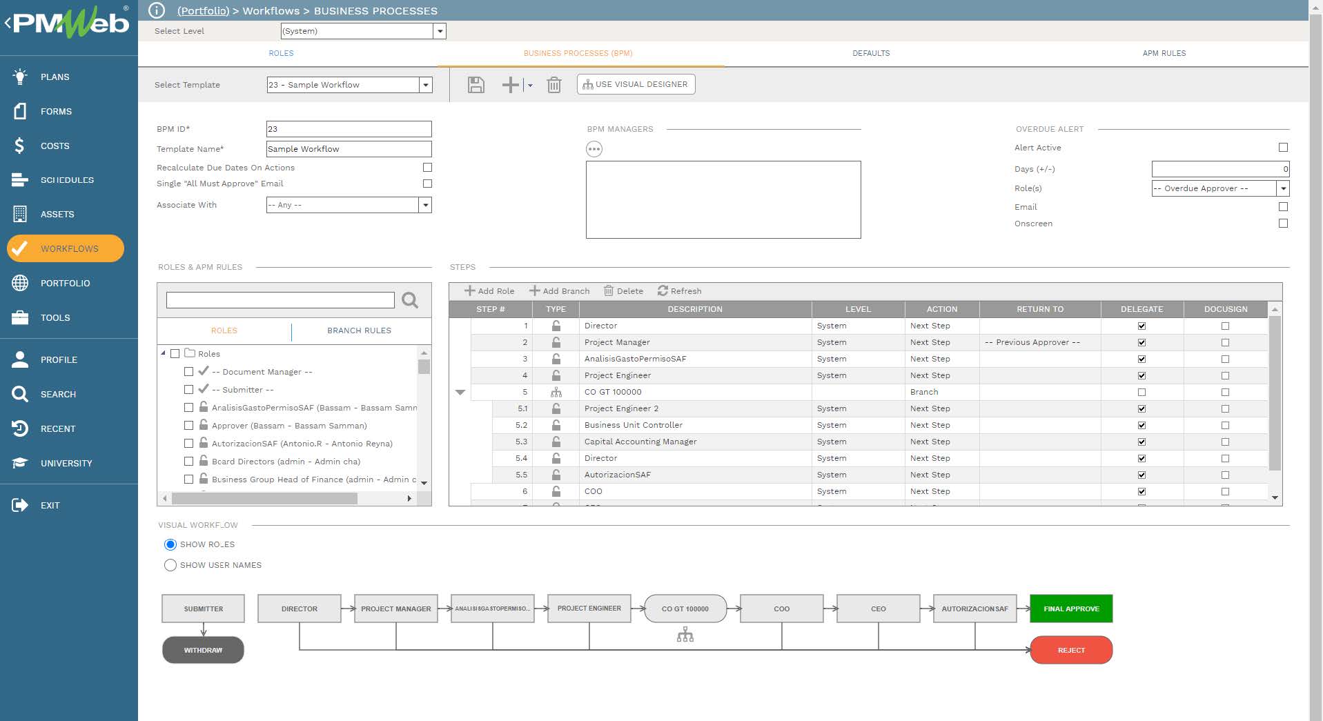Image resolution: width=1323 pixels, height=721 pixels.
Task: Select the Branch Rules sub-tab
Action: [x=359, y=330]
